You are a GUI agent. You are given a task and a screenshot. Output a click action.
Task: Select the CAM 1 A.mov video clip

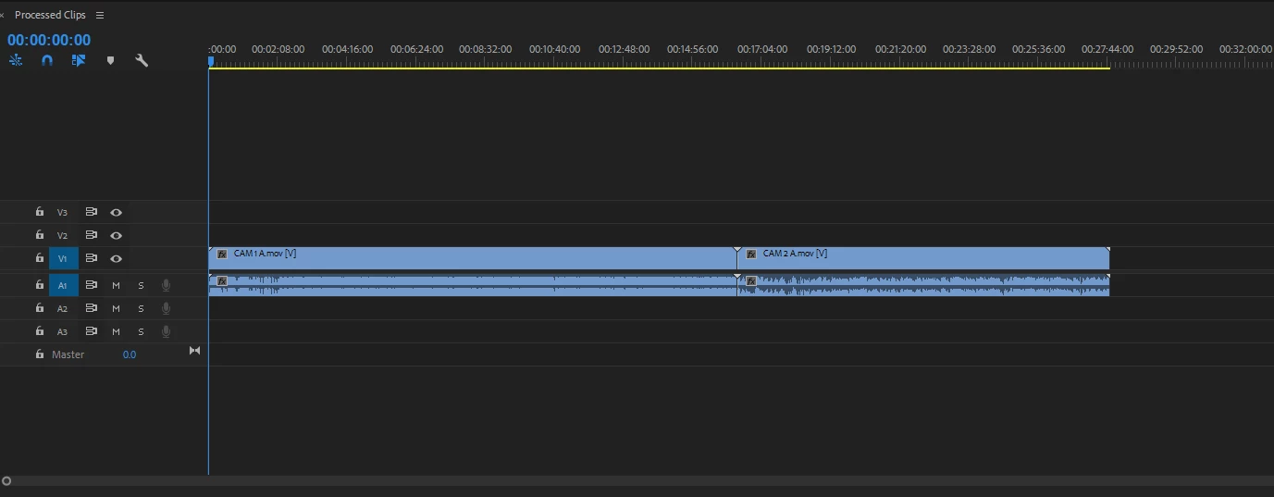(x=473, y=258)
